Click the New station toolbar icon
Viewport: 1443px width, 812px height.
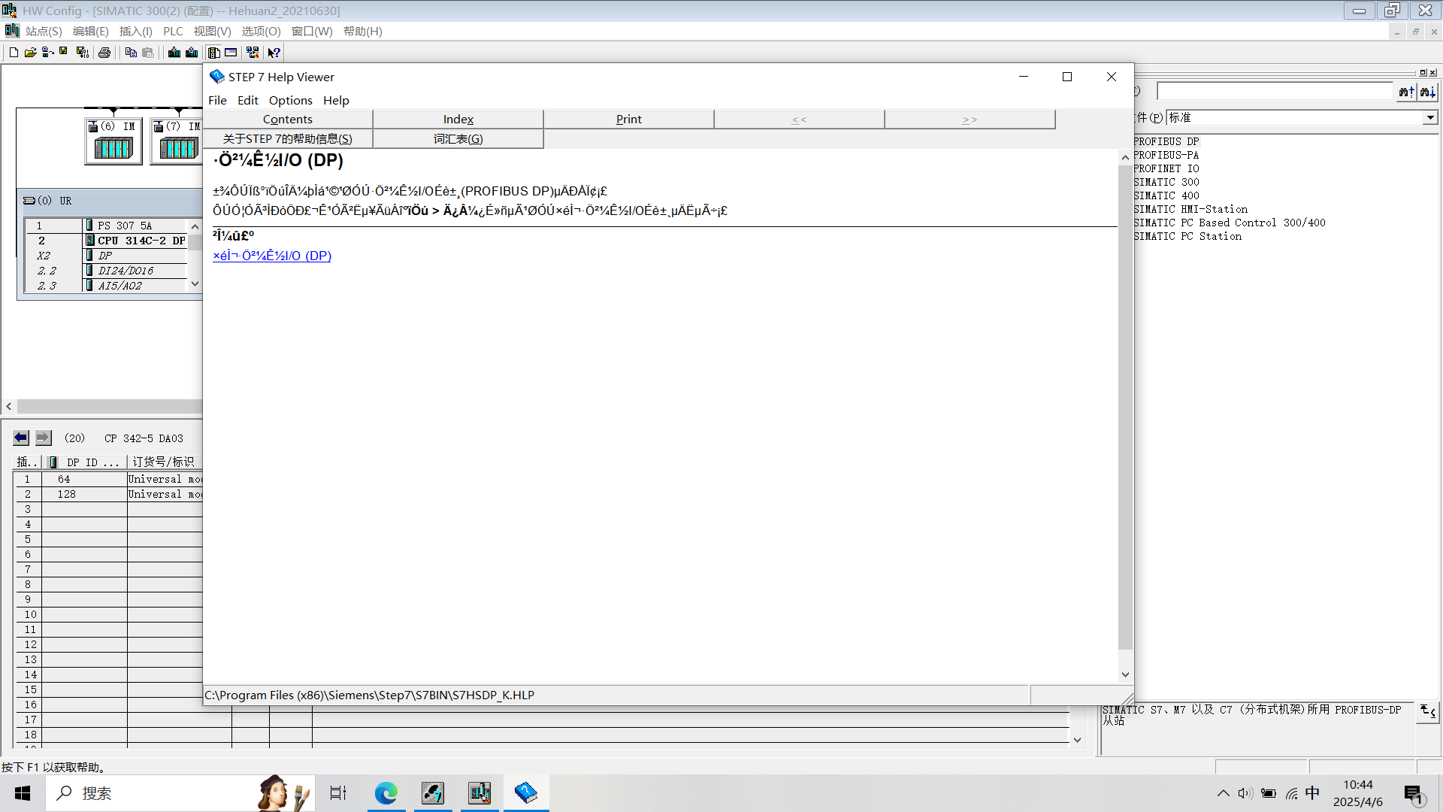click(14, 53)
